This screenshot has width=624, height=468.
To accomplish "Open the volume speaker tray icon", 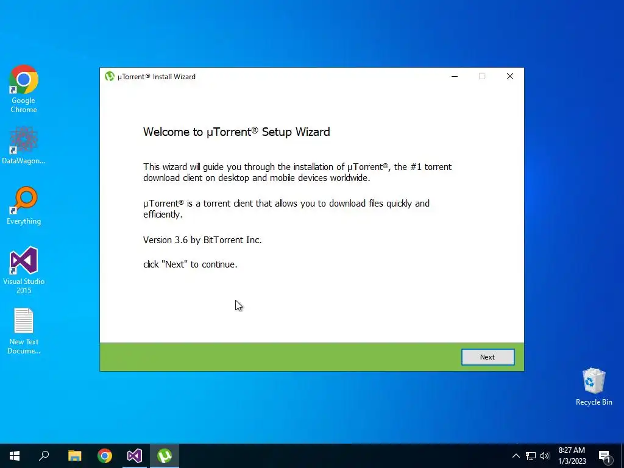I will click(544, 456).
